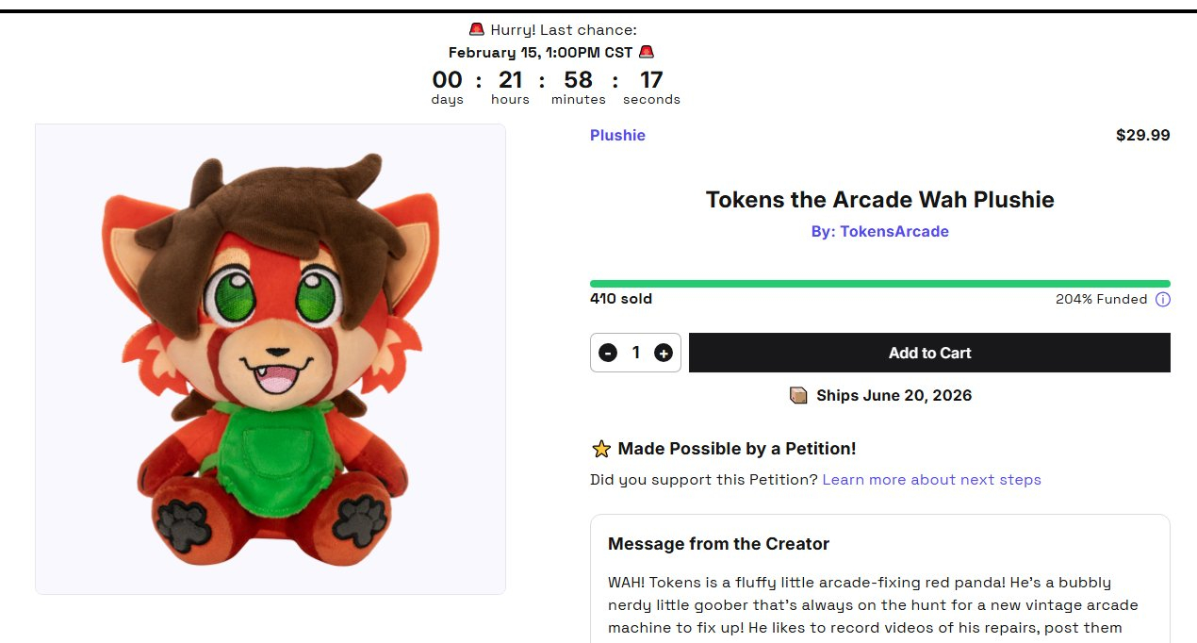The image size is (1197, 643).
Task: Click the package box icon beside Ships date
Action: click(x=798, y=395)
